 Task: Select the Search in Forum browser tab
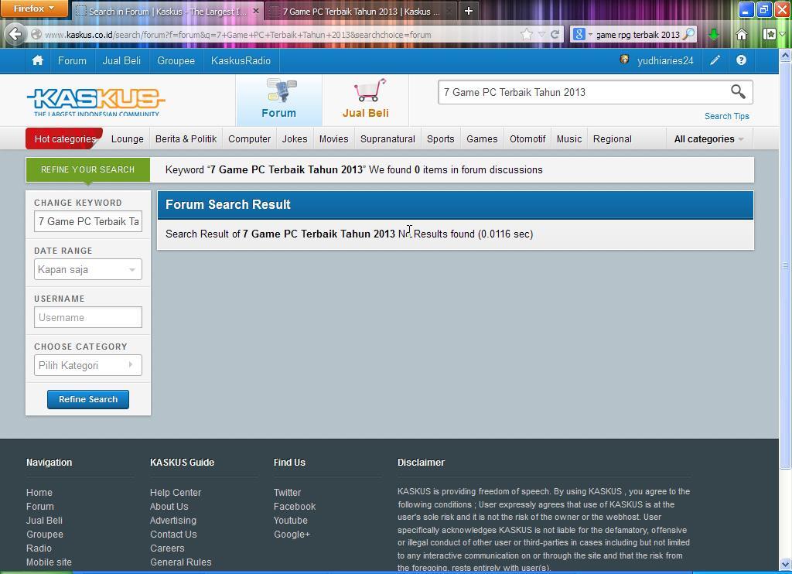click(168, 11)
